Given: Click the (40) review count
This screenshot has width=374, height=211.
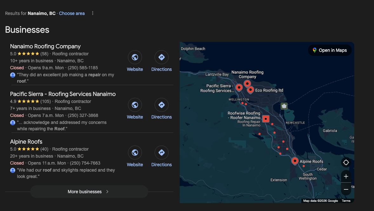Looking at the screenshot, I should click(x=44, y=149).
